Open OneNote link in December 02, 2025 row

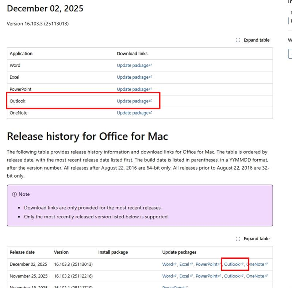click(x=257, y=264)
